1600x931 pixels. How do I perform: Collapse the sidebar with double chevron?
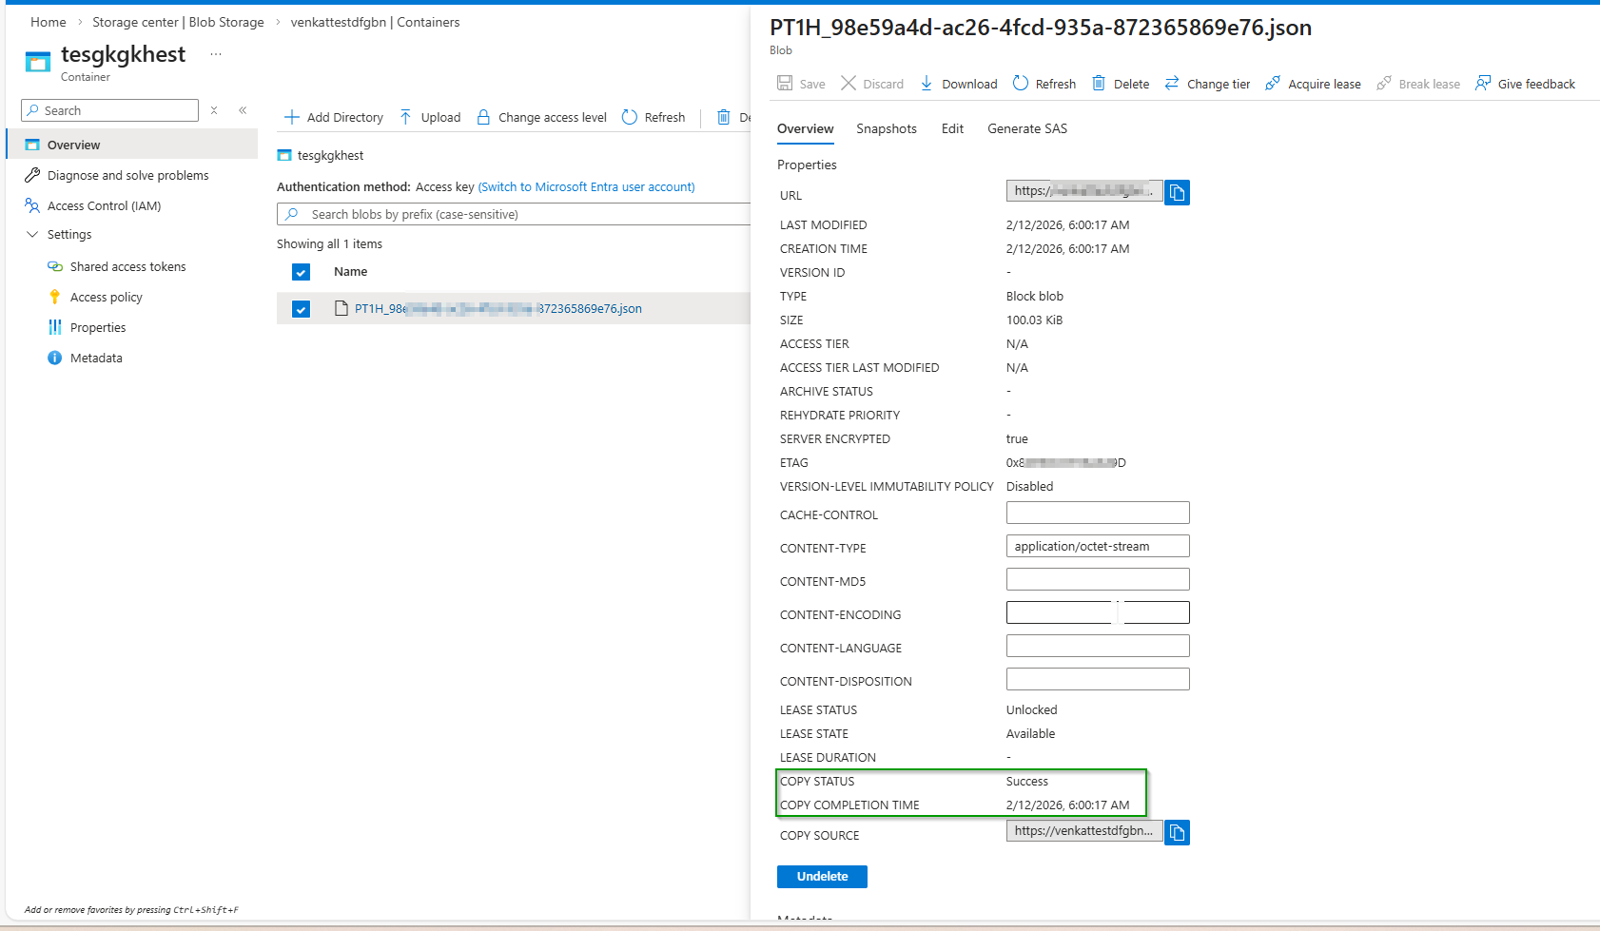(243, 110)
